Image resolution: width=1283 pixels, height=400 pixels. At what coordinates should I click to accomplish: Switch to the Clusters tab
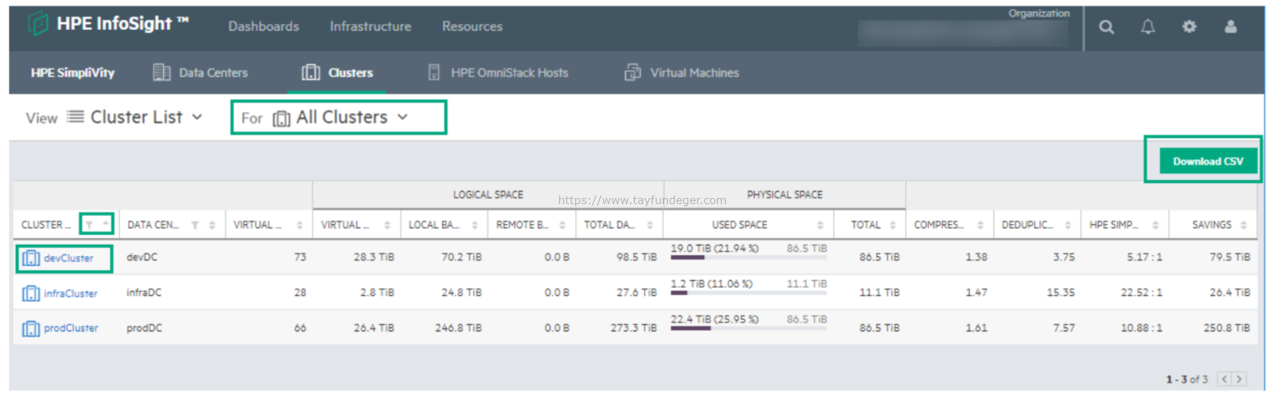click(337, 73)
